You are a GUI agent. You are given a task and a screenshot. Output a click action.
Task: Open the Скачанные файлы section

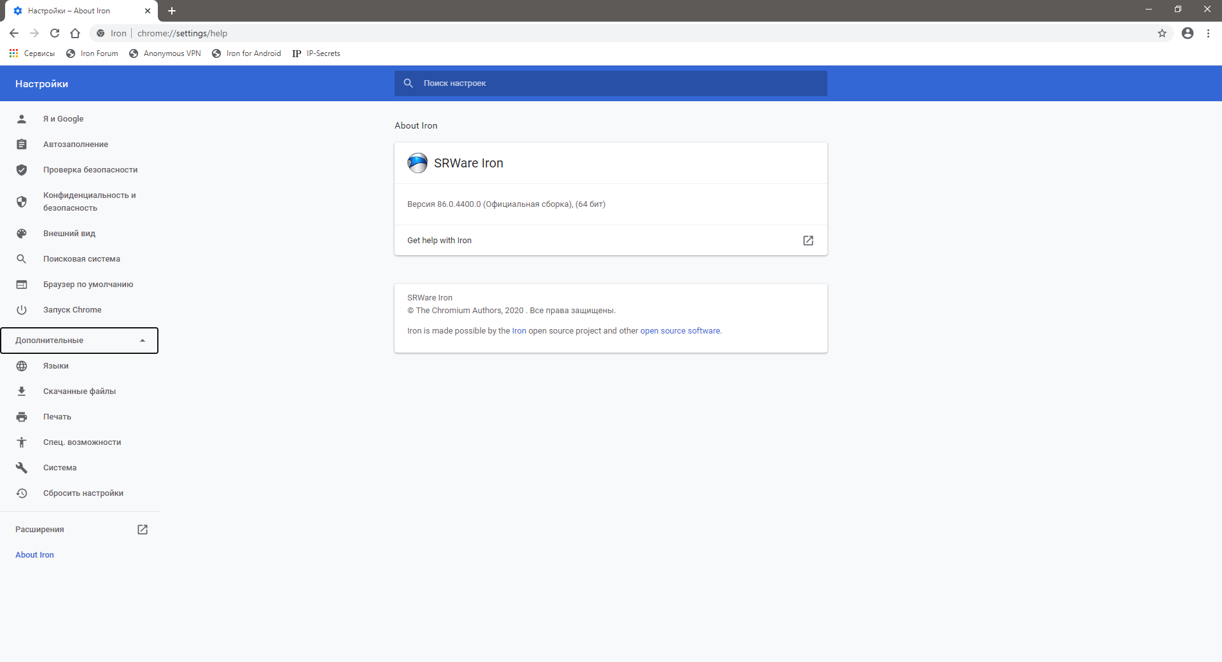pyautogui.click(x=80, y=391)
